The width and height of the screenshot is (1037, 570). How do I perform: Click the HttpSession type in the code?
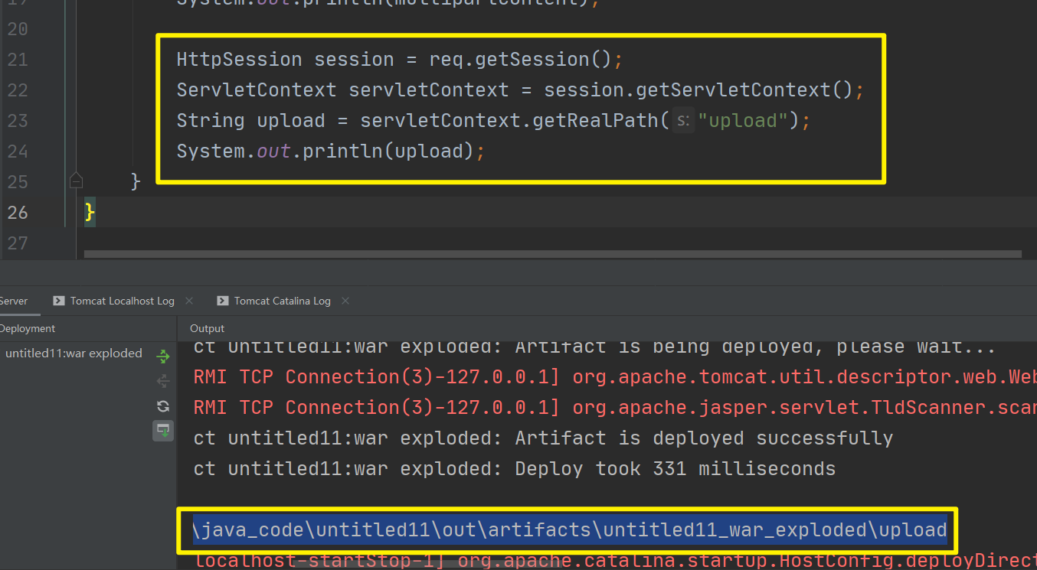[x=239, y=60]
